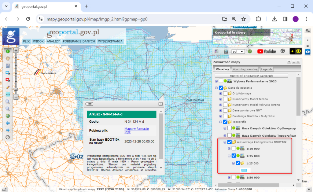Uncheck the Dane do pobrania layer
This screenshot has width=313, height=192.
coord(221,87)
